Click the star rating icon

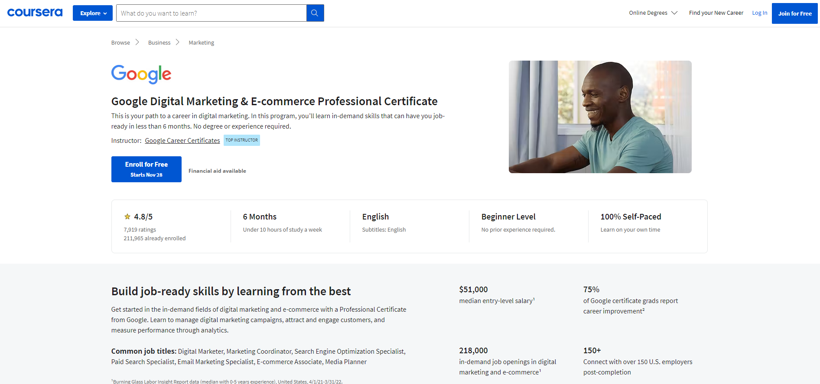click(x=127, y=216)
